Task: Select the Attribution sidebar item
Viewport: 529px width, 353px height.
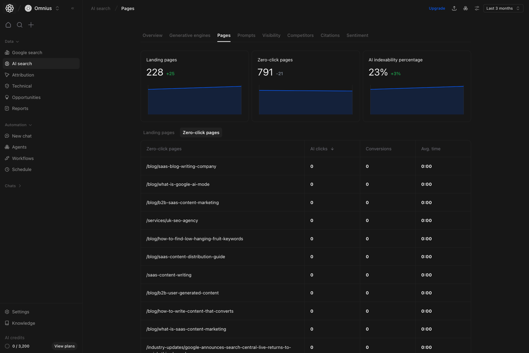Action: point(23,75)
